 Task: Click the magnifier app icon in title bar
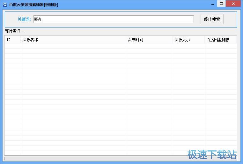[x=5, y=5]
